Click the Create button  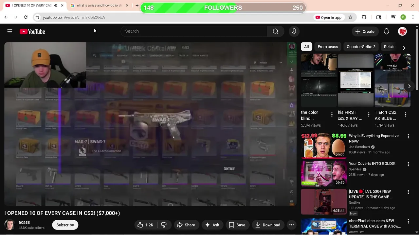(365, 31)
